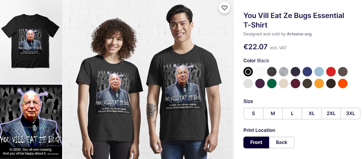Select the gold yellow color swatch
Viewport: 362px width, 159px height.
click(319, 83)
